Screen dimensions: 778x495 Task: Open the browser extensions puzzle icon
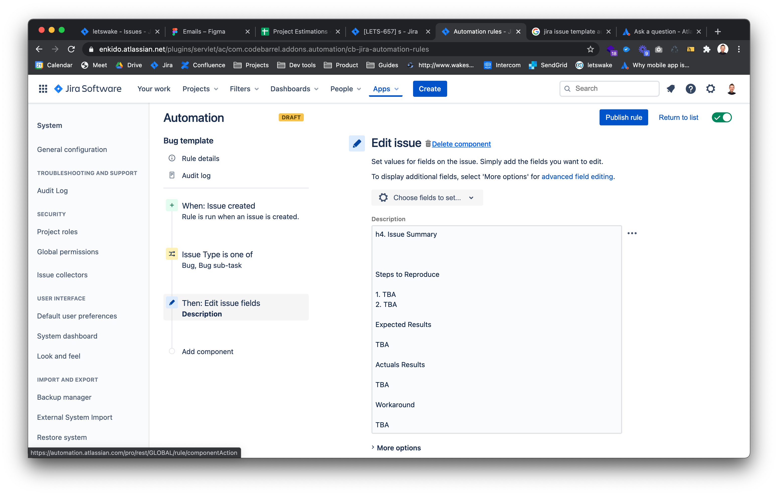[707, 49]
